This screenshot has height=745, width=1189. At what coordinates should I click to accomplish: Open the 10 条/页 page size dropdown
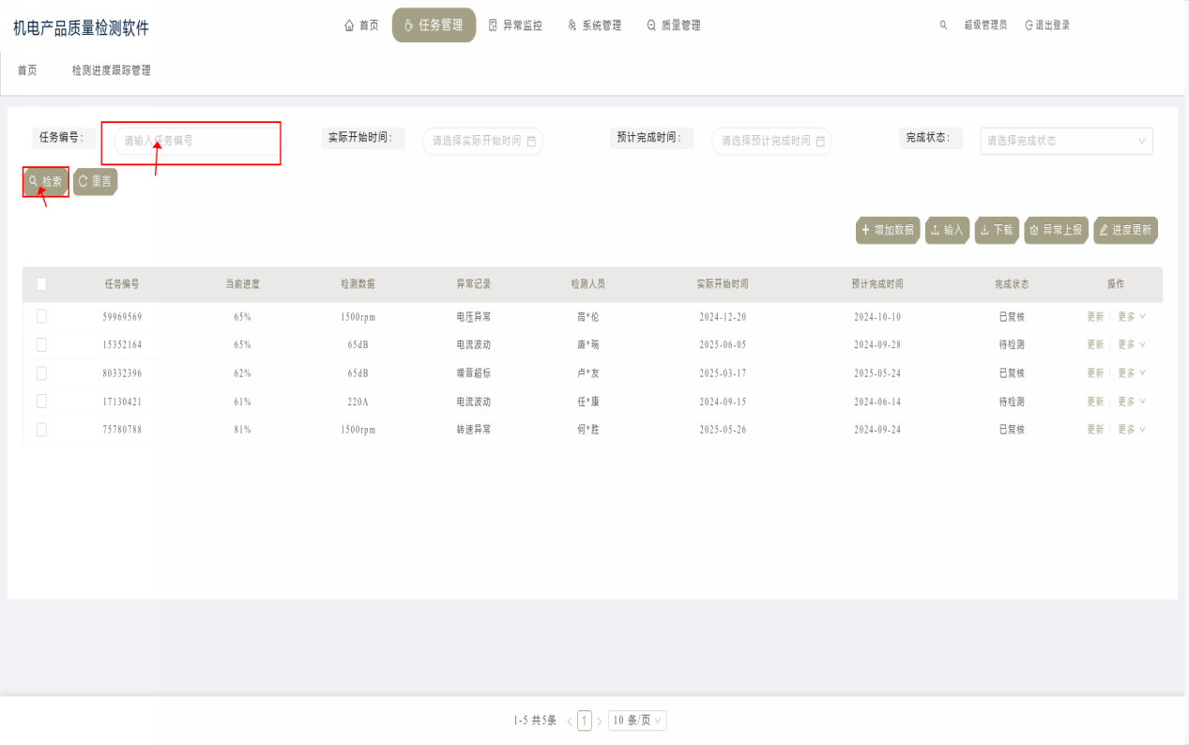(637, 721)
